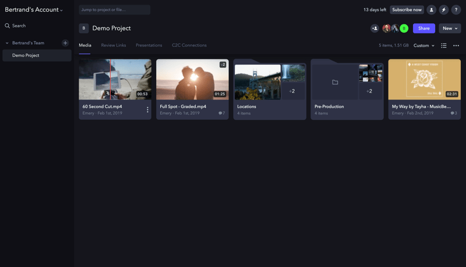The width and height of the screenshot is (466, 267).
Task: Switch to Review Links tab
Action: [x=114, y=45]
